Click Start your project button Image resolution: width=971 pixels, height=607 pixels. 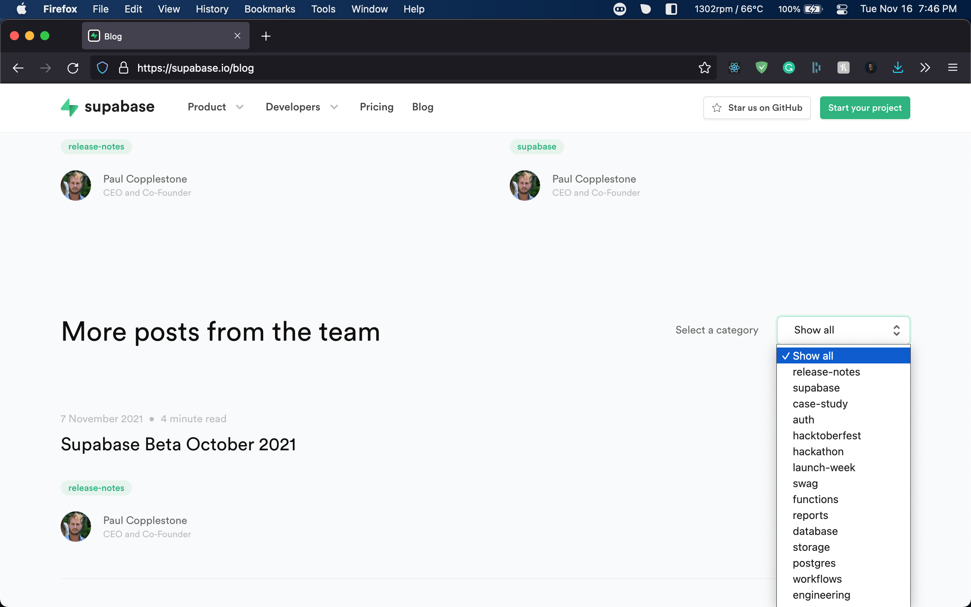point(865,108)
